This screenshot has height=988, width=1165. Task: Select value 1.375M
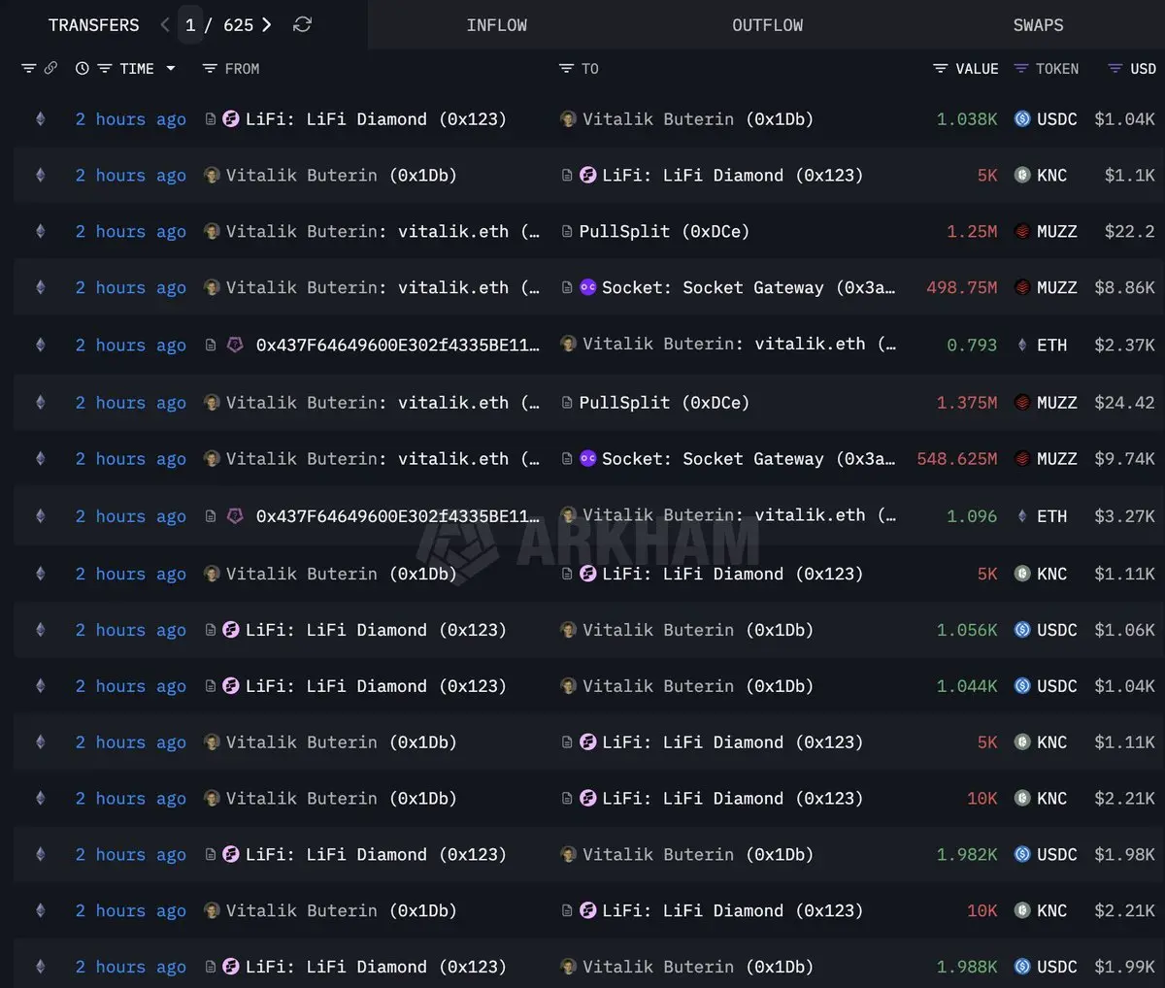click(967, 403)
